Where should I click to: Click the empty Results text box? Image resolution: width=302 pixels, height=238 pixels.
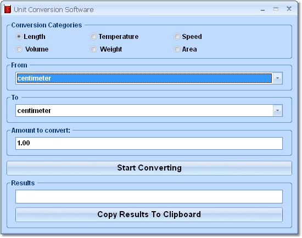point(149,196)
